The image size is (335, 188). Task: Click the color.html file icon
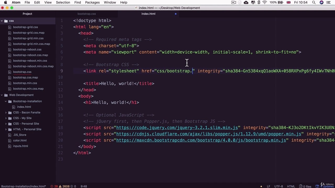point(10,140)
